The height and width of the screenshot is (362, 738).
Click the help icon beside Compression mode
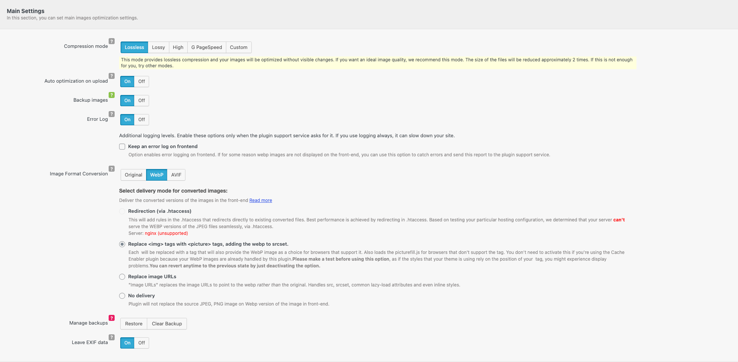[x=112, y=41]
